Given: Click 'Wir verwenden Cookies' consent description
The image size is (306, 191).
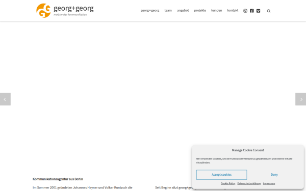Looking at the screenshot, I should 244,160.
